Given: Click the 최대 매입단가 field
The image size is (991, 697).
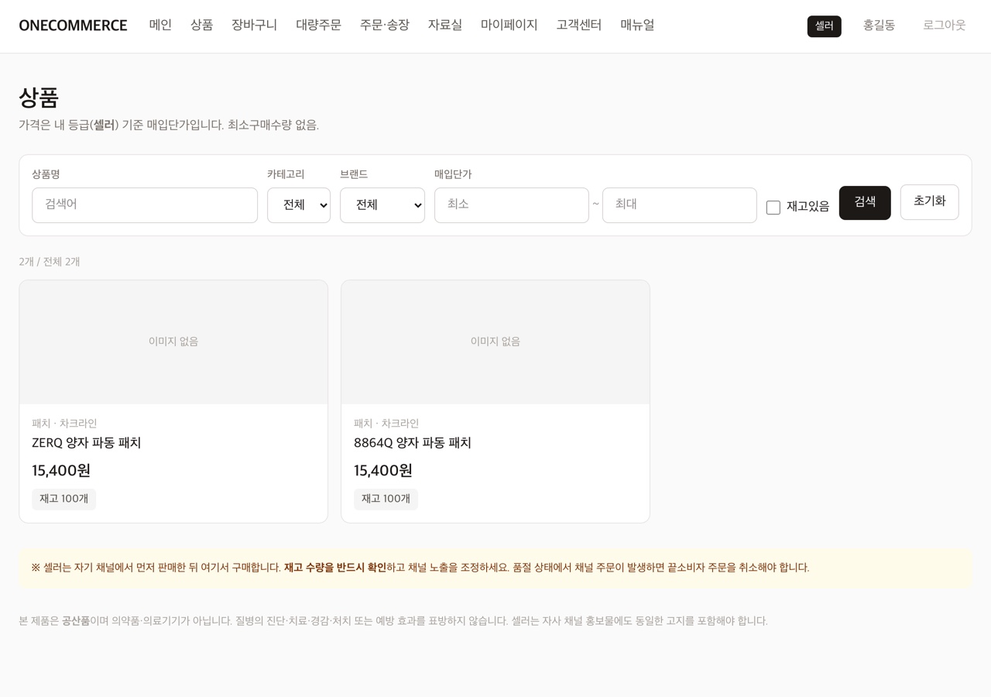Looking at the screenshot, I should click(680, 205).
